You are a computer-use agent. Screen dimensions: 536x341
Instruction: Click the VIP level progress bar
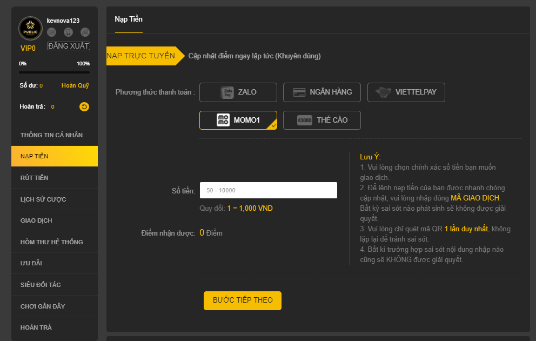pyautogui.click(x=54, y=72)
